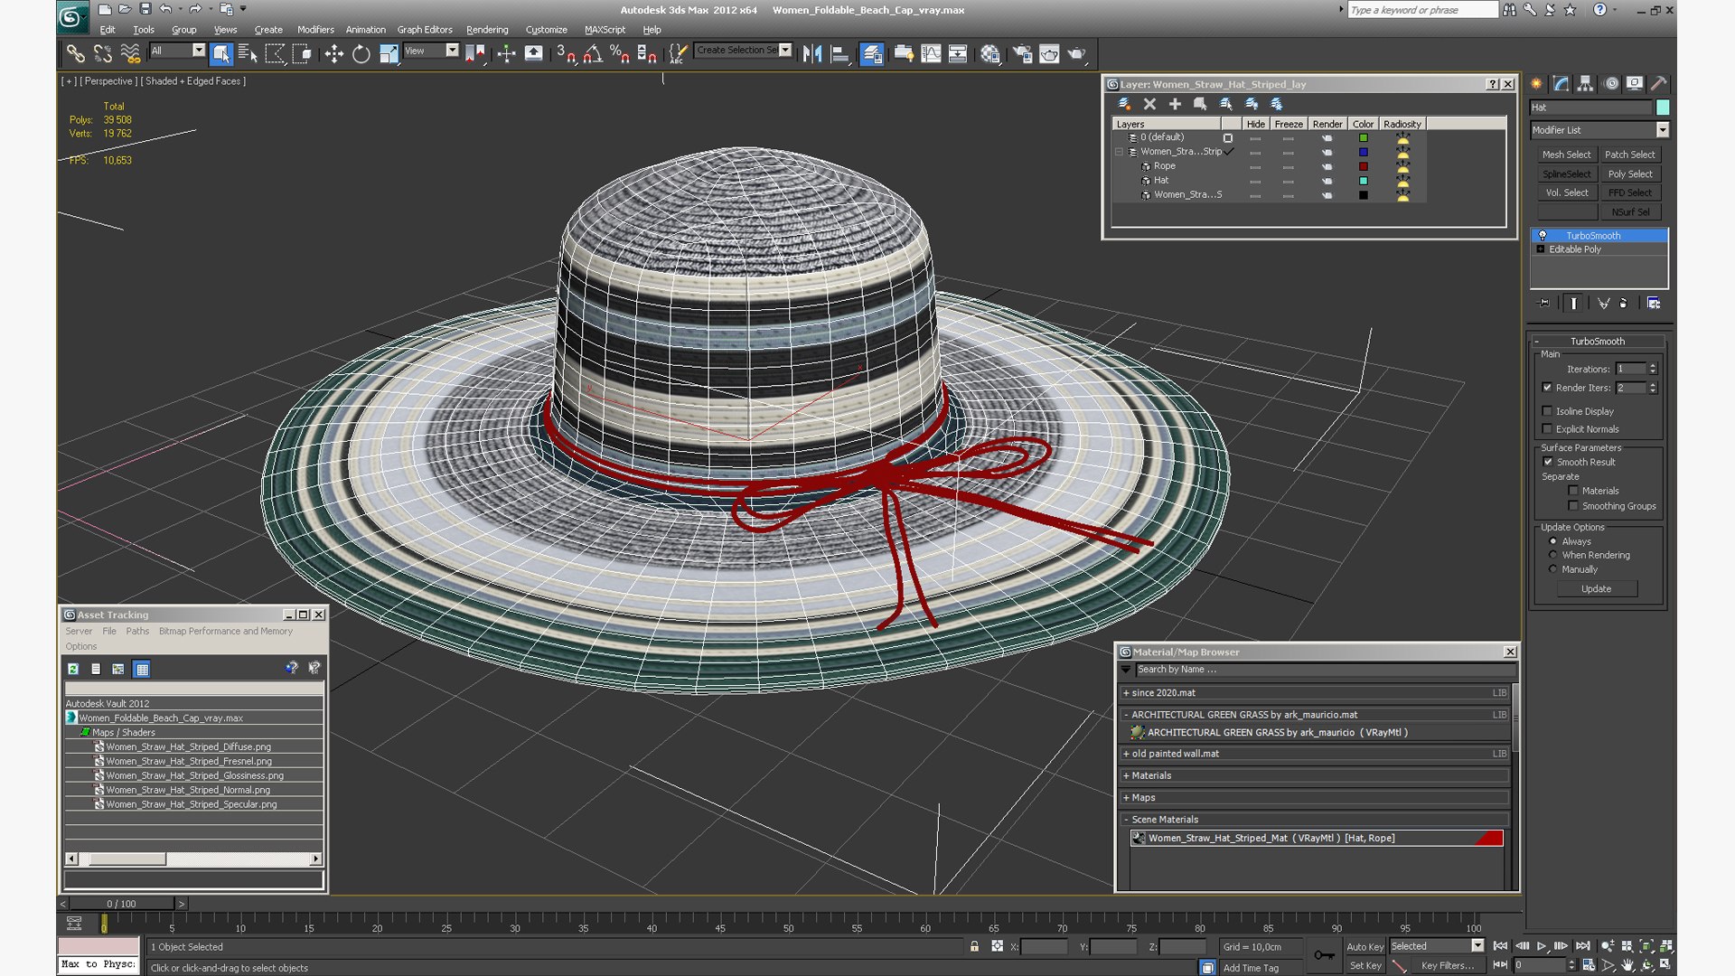Open the Modify panel tab icon
This screenshot has height=976, width=1735.
pyautogui.click(x=1561, y=84)
